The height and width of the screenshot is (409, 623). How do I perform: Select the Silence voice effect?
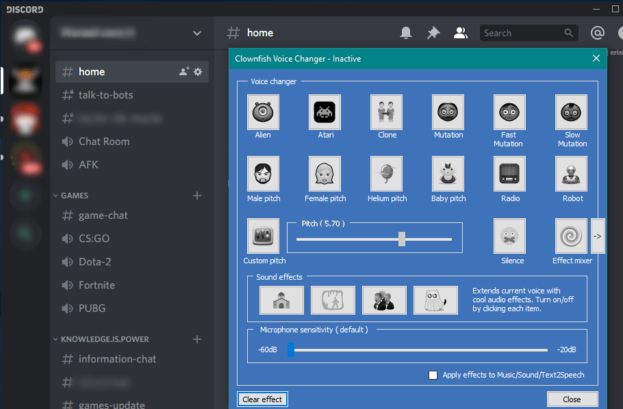[x=509, y=235]
